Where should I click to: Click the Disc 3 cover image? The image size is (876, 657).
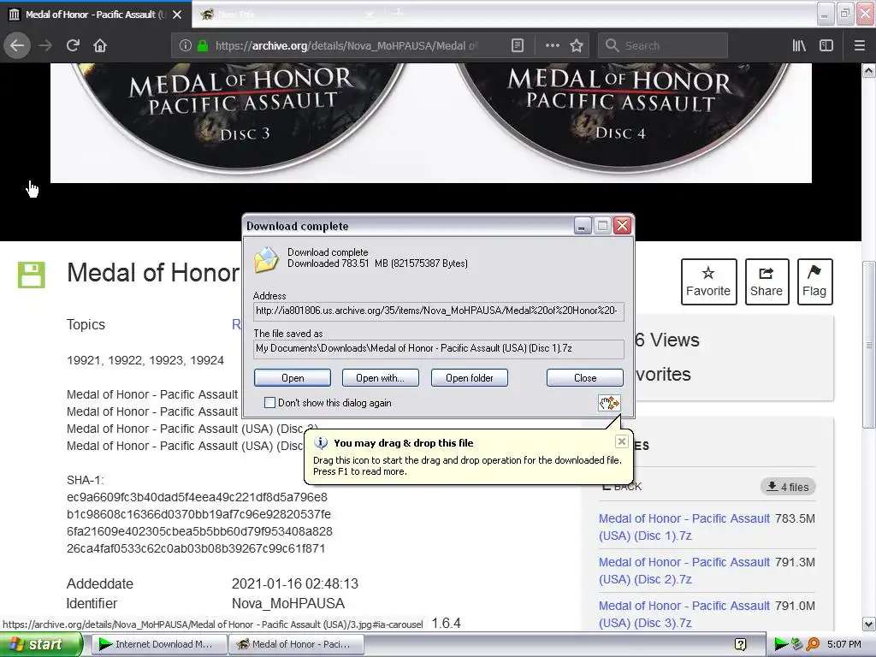point(240,116)
